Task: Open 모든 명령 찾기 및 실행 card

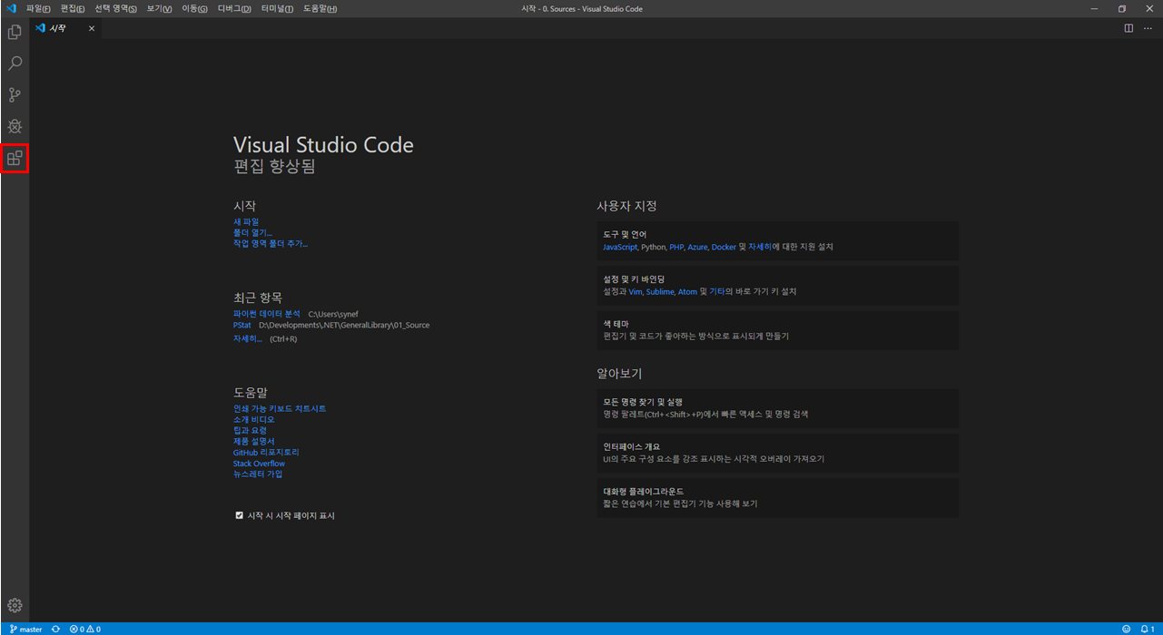Action: (x=777, y=408)
